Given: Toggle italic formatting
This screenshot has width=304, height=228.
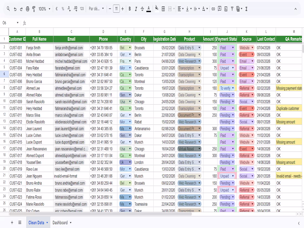Looking at the screenshot, I should click(136, 9).
